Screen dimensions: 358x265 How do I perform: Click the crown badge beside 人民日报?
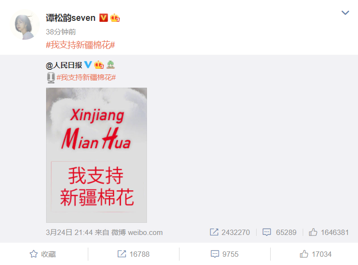[x=99, y=65]
